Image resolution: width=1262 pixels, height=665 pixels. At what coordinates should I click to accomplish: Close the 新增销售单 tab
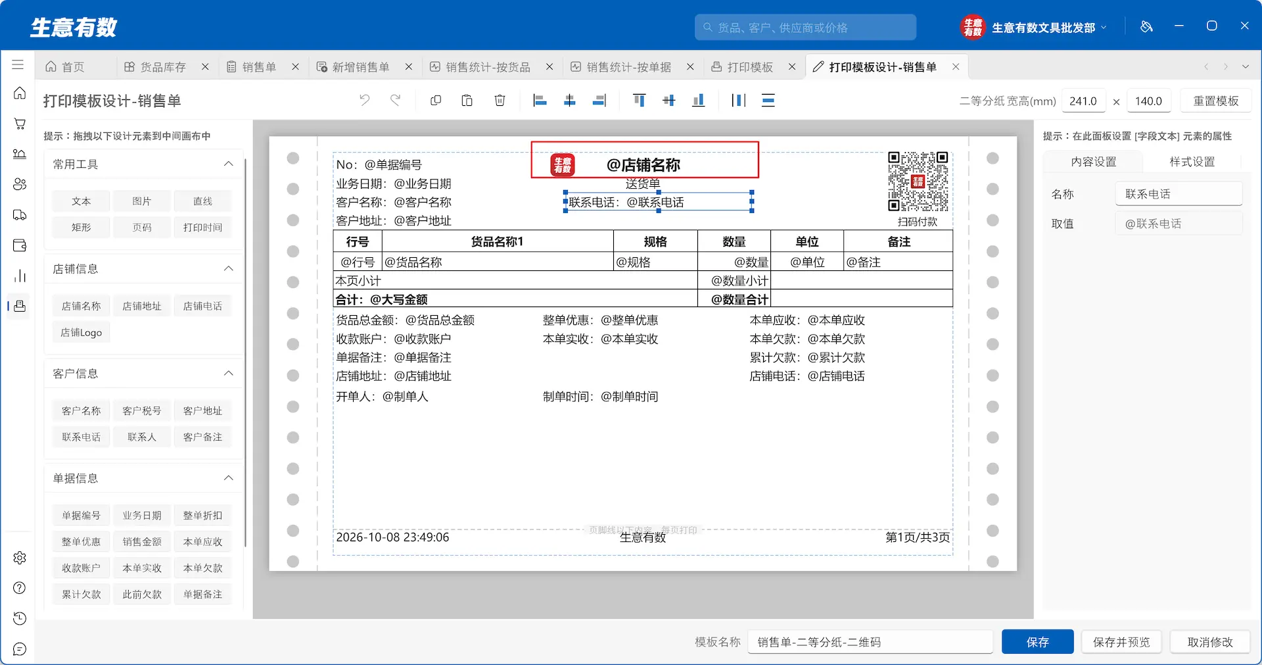click(408, 67)
